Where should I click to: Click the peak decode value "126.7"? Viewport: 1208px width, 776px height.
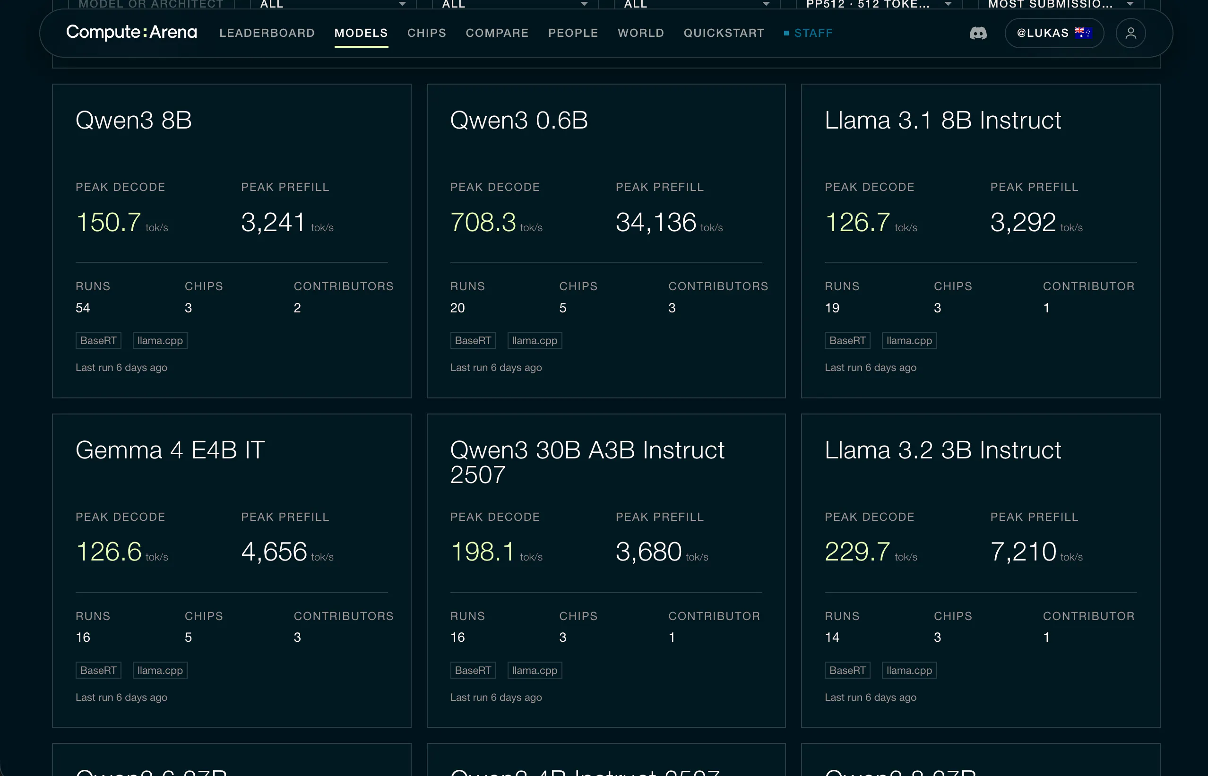tap(857, 222)
